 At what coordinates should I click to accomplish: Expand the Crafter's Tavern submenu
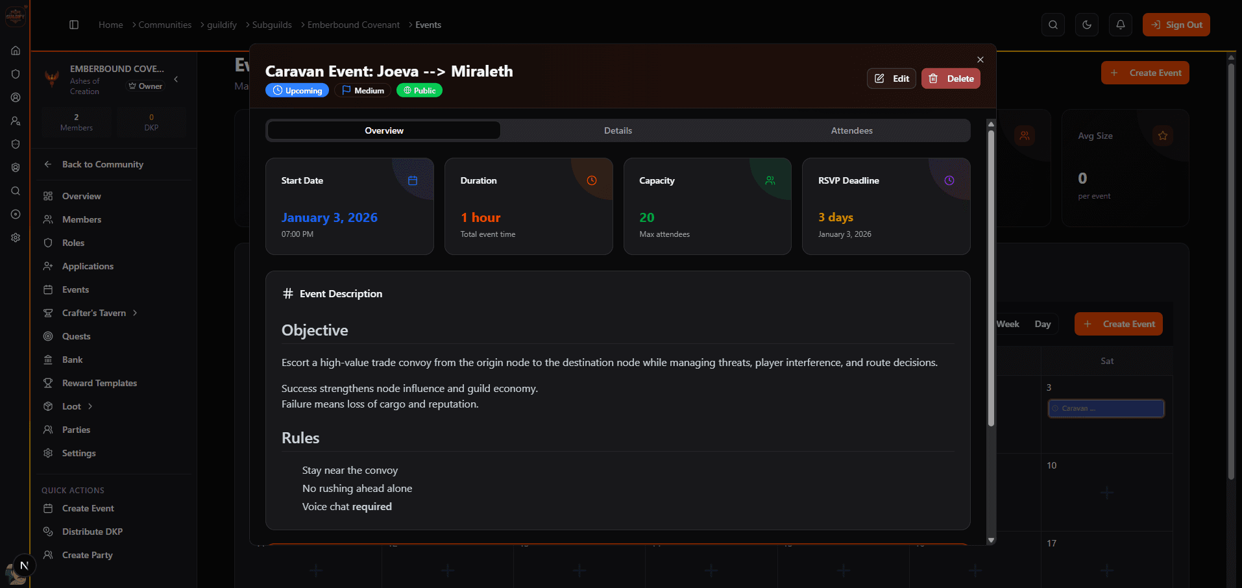click(134, 313)
